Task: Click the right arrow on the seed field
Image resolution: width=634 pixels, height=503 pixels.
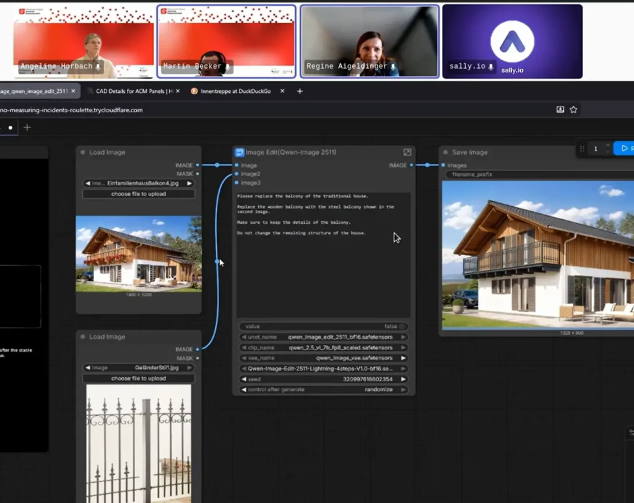Action: 403,379
